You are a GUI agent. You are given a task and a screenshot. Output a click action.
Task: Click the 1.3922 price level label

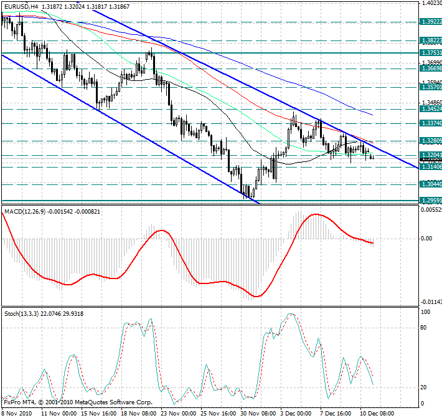(x=430, y=22)
